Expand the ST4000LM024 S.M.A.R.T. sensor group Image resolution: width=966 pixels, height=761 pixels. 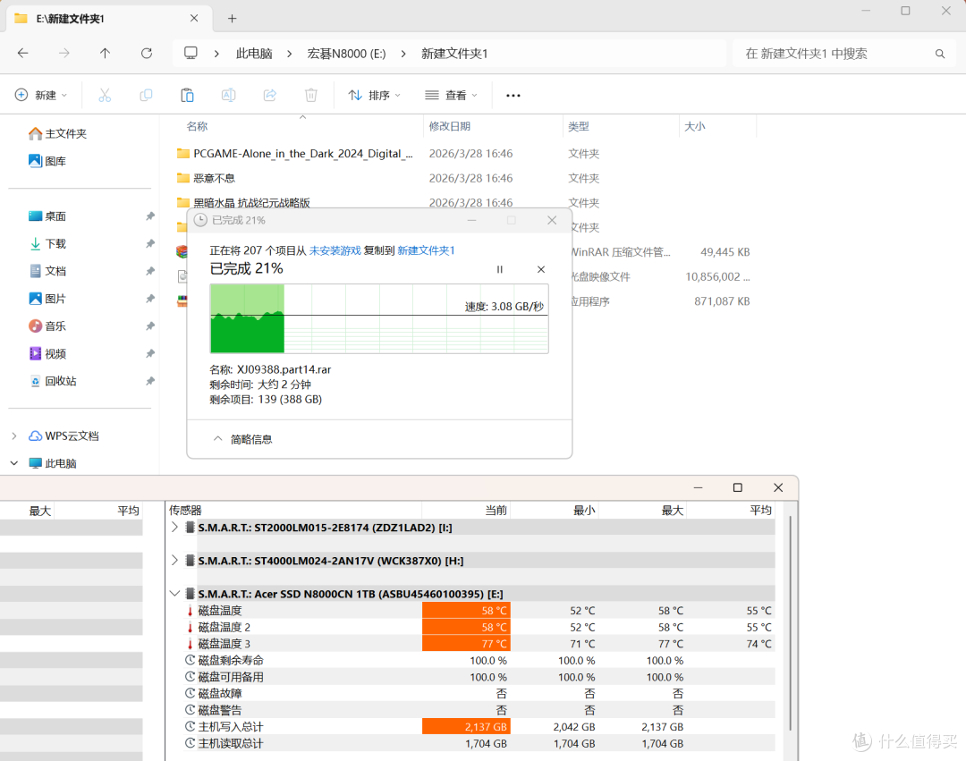[x=174, y=561]
